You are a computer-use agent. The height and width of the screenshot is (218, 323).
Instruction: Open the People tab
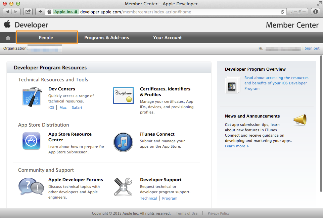pyautogui.click(x=46, y=38)
